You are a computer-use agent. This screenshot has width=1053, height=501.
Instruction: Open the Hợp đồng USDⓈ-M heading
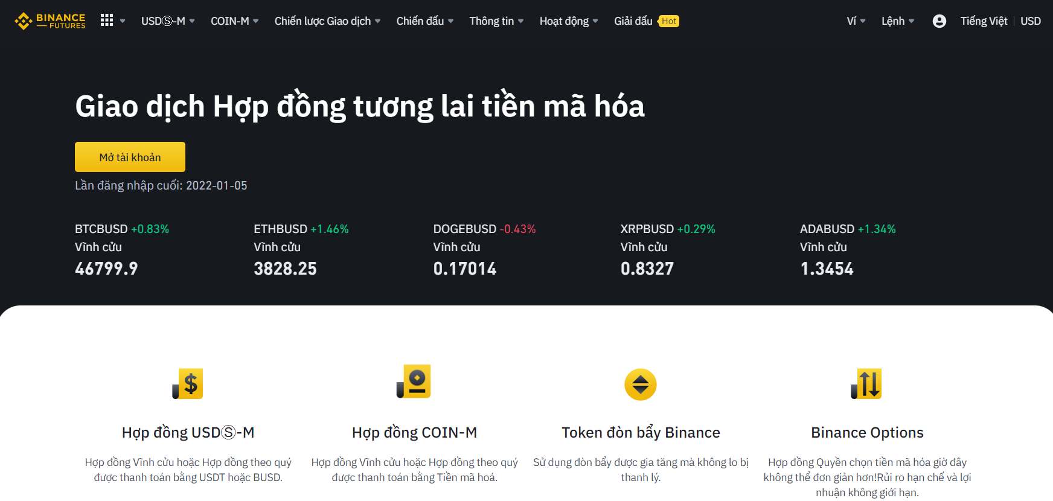click(x=188, y=433)
